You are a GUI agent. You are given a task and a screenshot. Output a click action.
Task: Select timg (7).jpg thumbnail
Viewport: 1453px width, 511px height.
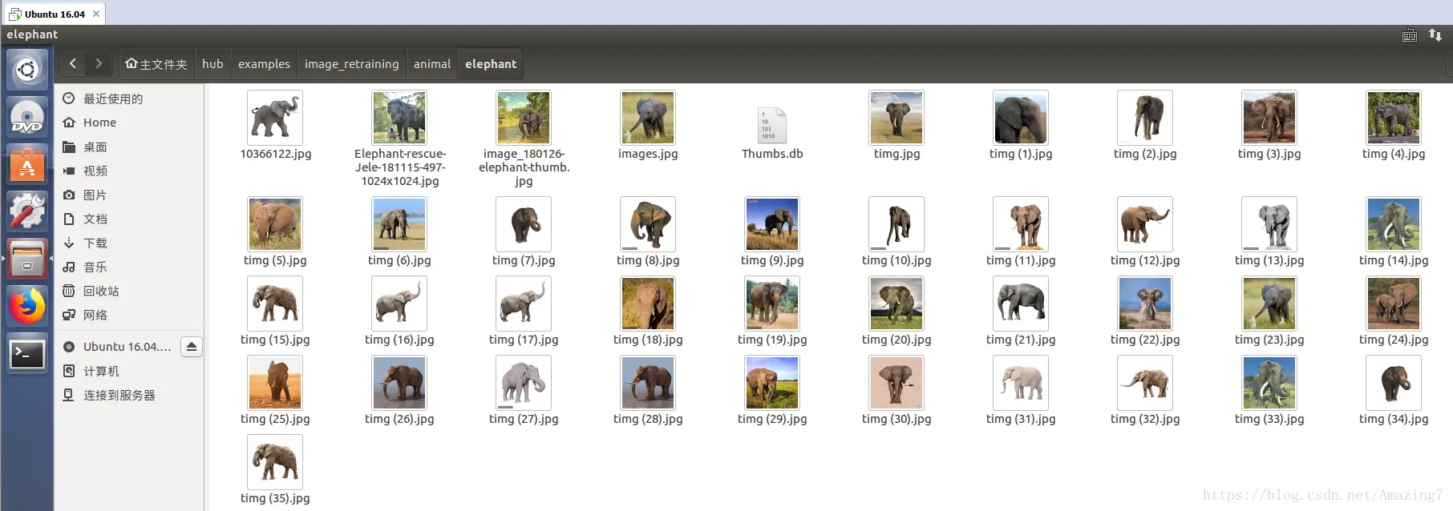point(524,224)
